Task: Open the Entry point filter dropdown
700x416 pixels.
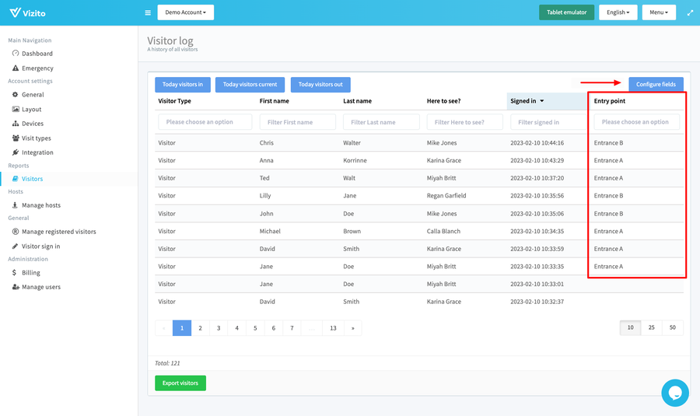Action: 636,122
